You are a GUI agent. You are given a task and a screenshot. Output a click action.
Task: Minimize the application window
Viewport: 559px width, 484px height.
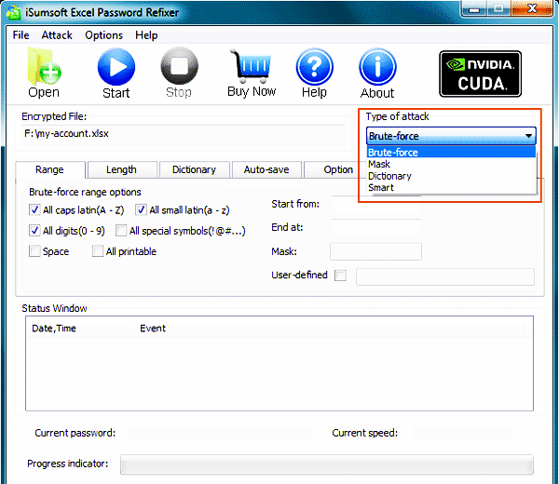coord(474,8)
